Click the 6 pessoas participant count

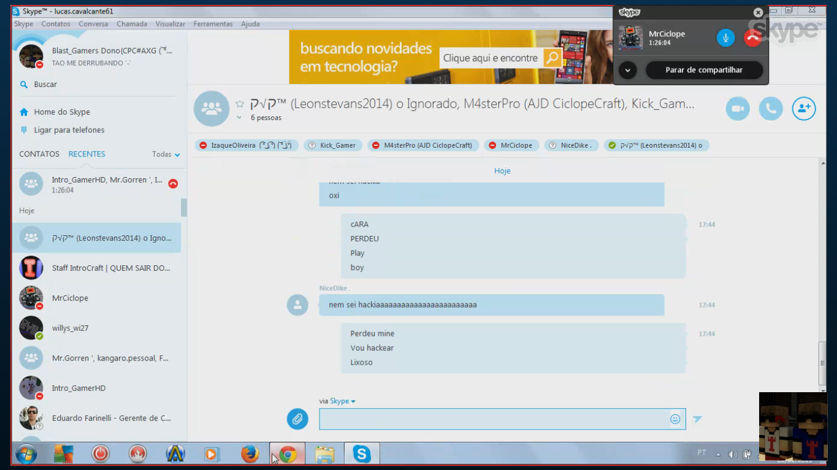point(266,118)
